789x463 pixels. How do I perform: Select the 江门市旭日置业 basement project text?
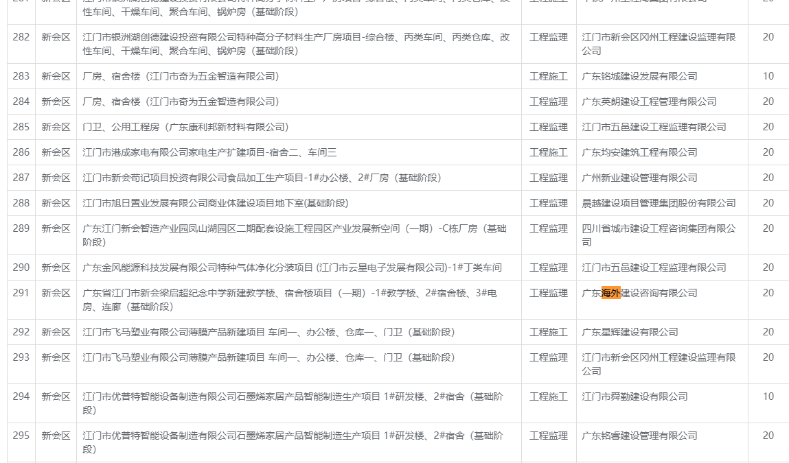[x=215, y=203]
